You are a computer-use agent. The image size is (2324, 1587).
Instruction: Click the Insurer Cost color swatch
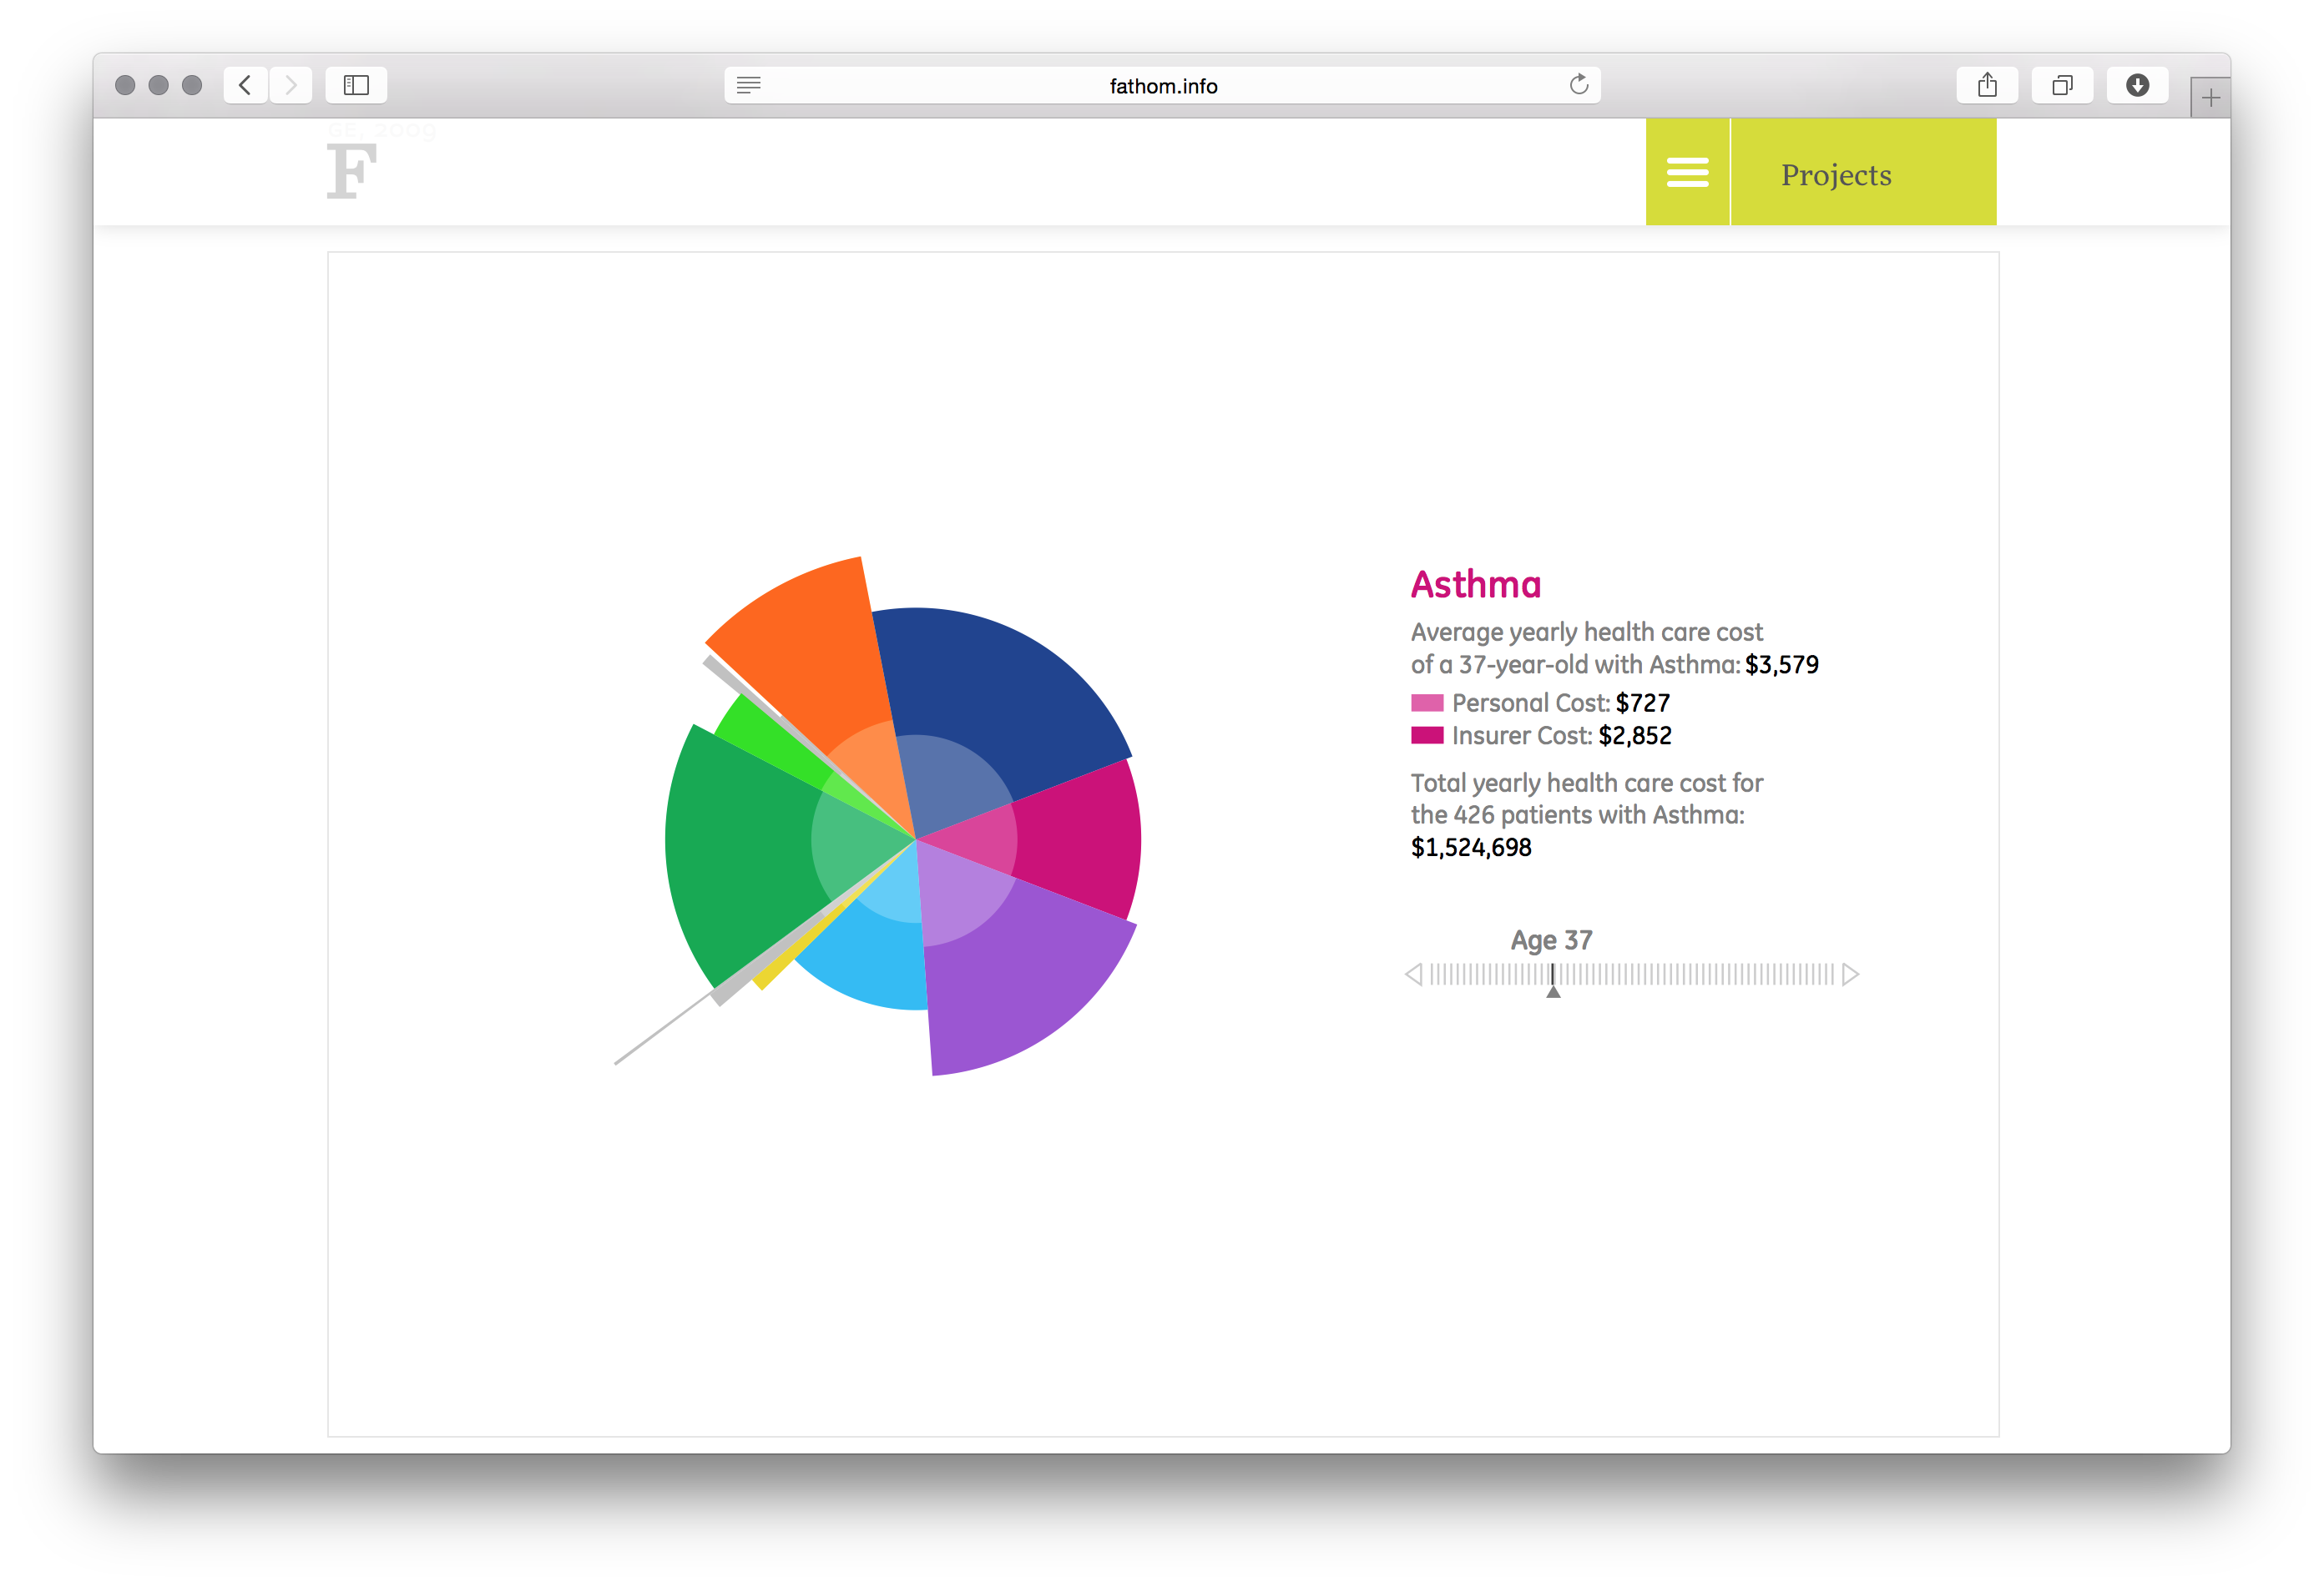click(1426, 736)
